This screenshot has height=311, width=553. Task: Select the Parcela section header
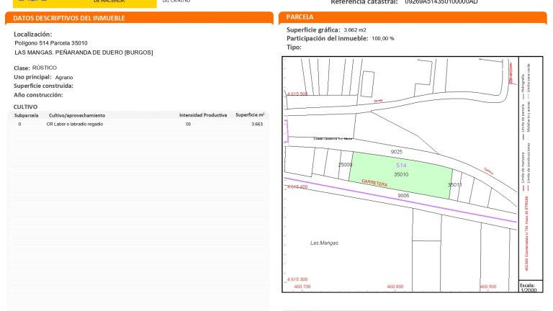[300, 17]
